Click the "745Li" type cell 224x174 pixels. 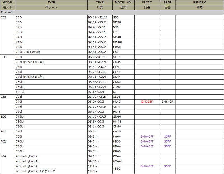[x=51, y=116]
